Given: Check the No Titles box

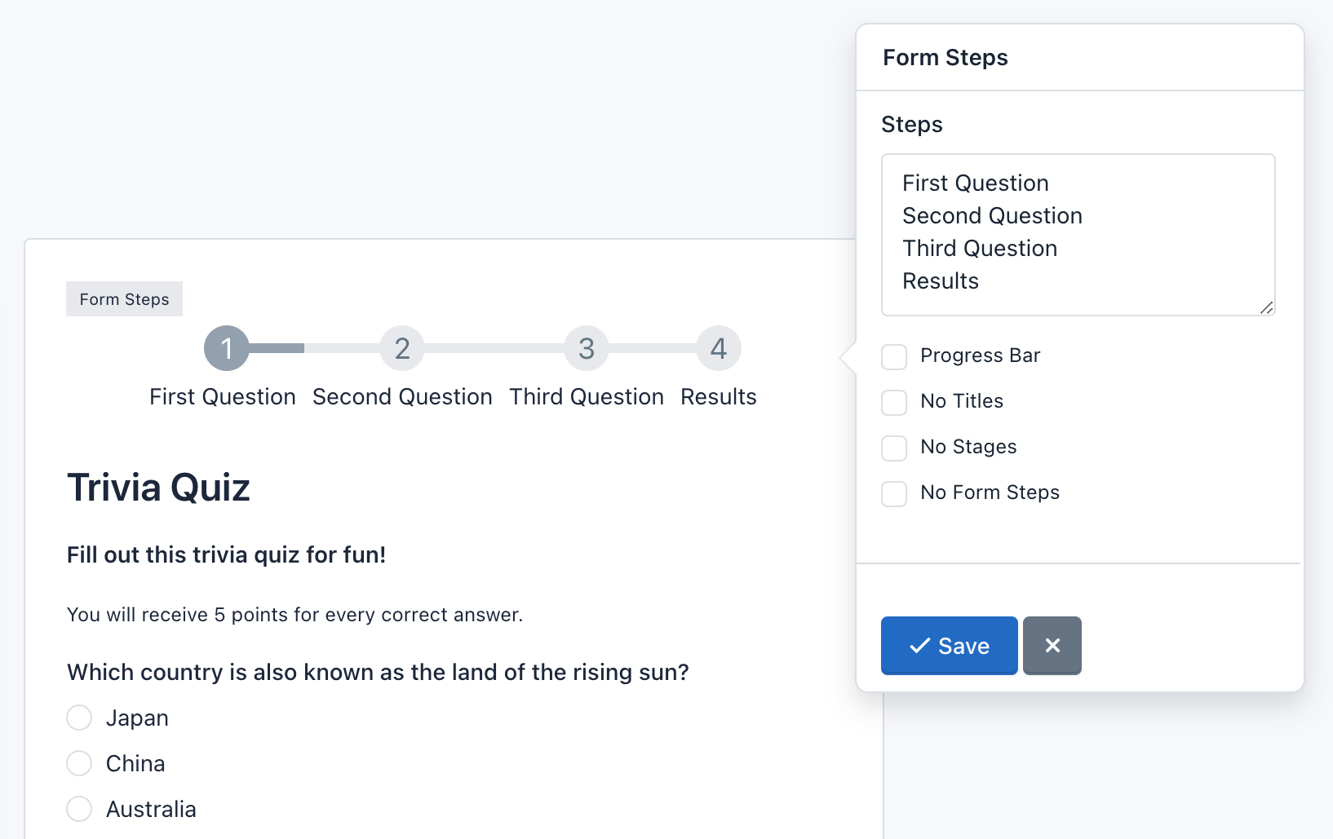Looking at the screenshot, I should [x=893, y=402].
